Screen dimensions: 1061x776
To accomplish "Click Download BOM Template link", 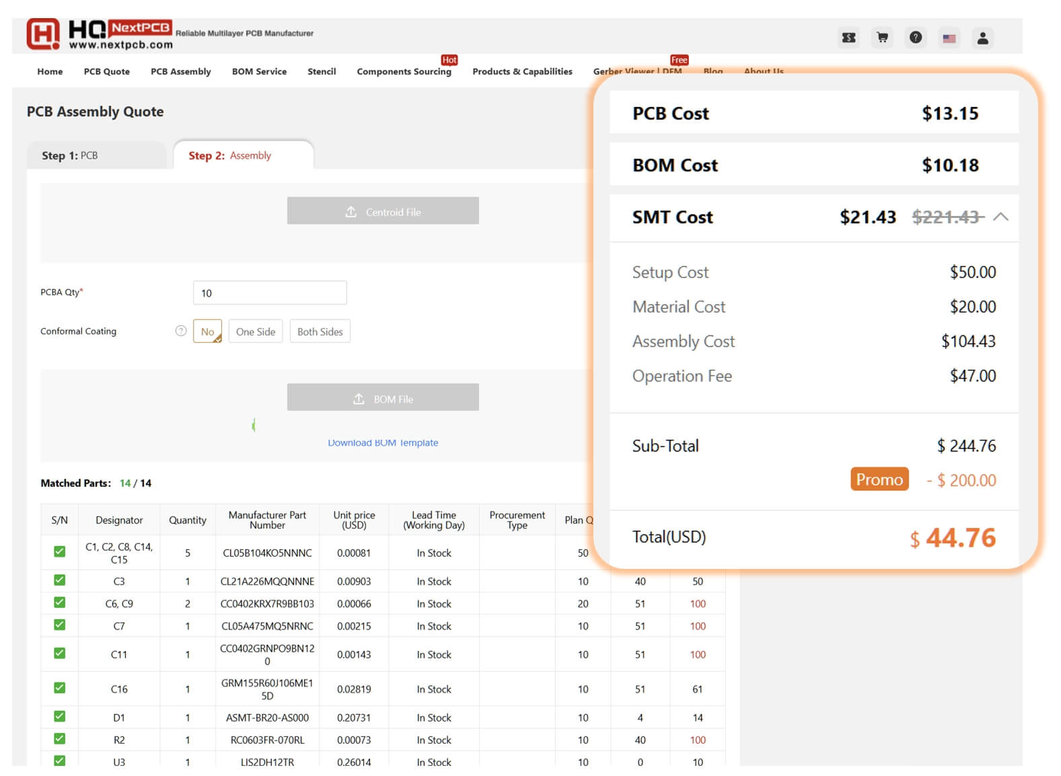I will (383, 442).
